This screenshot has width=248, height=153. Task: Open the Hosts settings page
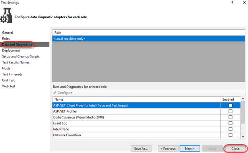[x=6, y=68]
